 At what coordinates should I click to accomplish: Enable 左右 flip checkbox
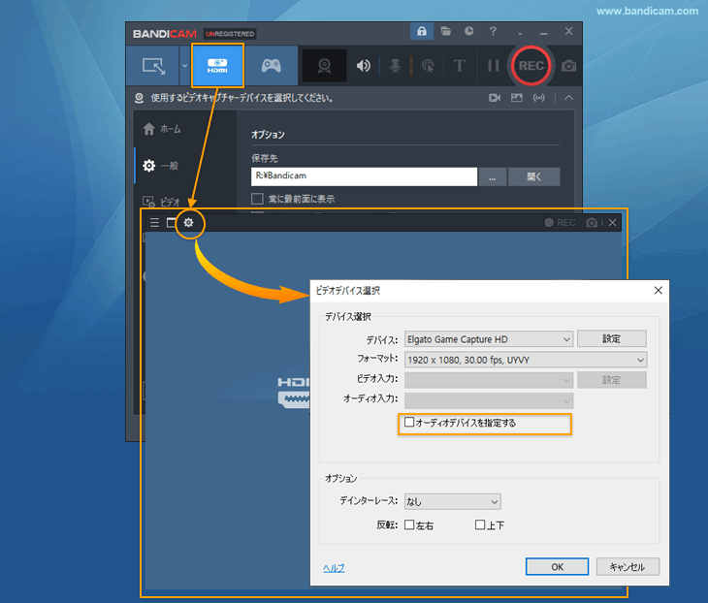click(409, 524)
